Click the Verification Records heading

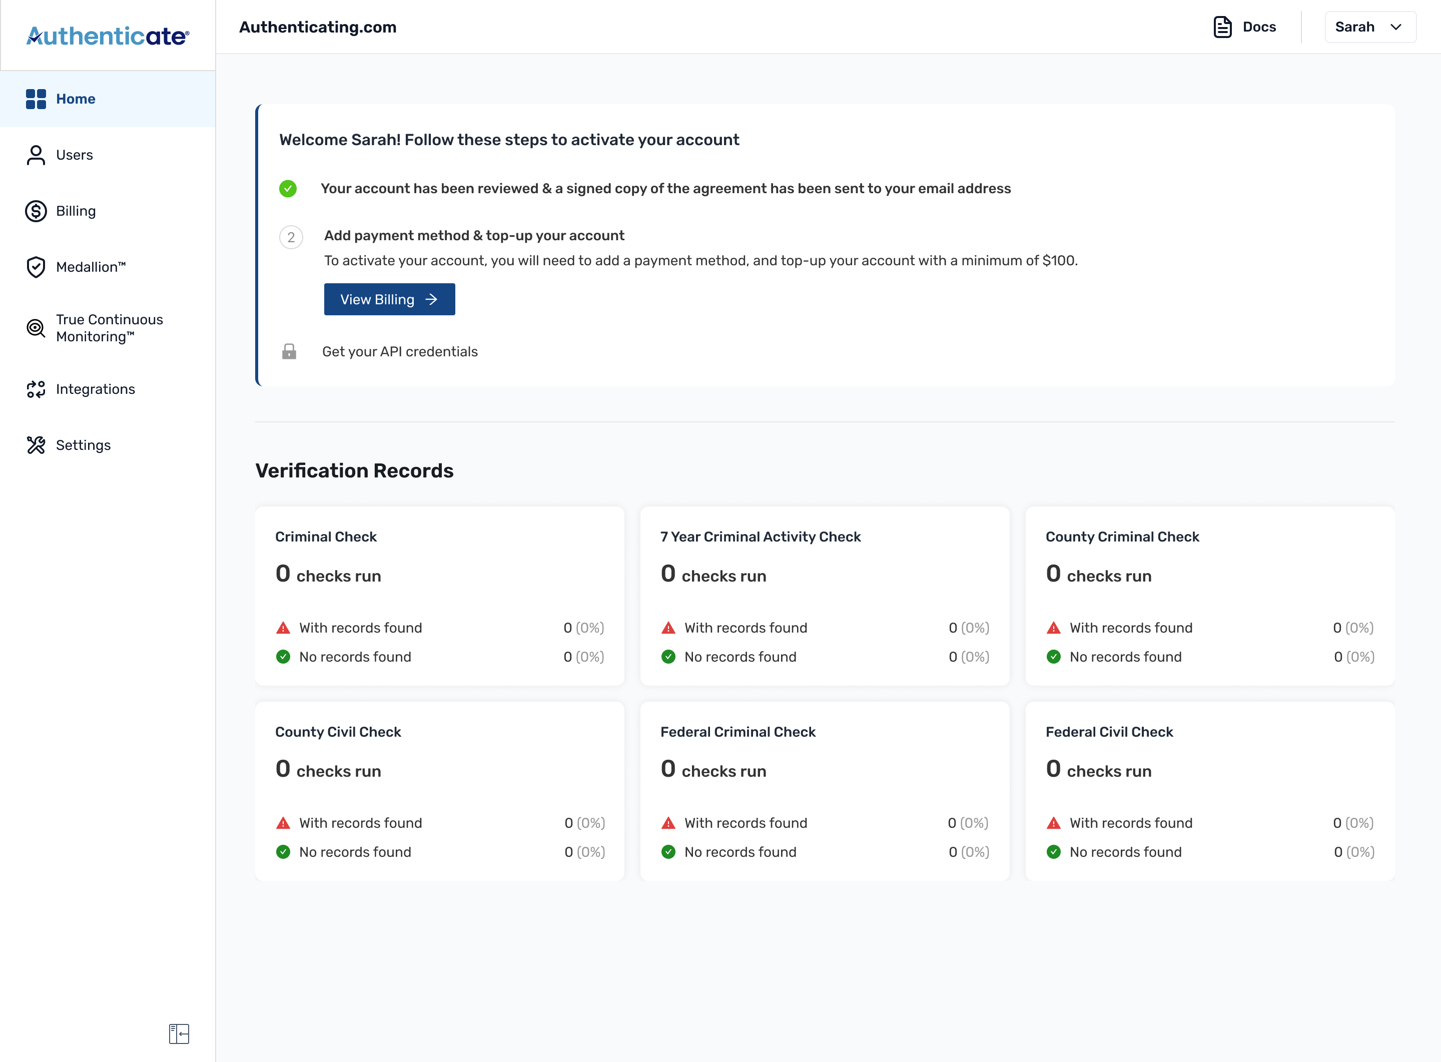[354, 470]
